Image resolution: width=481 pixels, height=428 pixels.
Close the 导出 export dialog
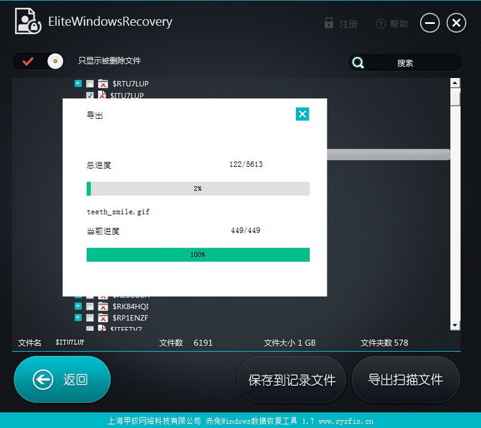302,114
